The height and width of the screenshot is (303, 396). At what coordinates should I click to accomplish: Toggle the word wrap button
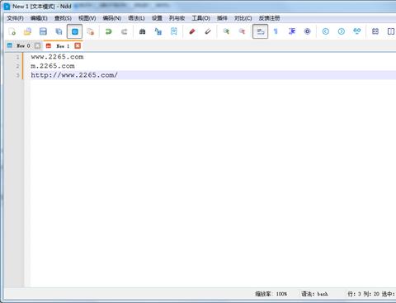coord(260,31)
